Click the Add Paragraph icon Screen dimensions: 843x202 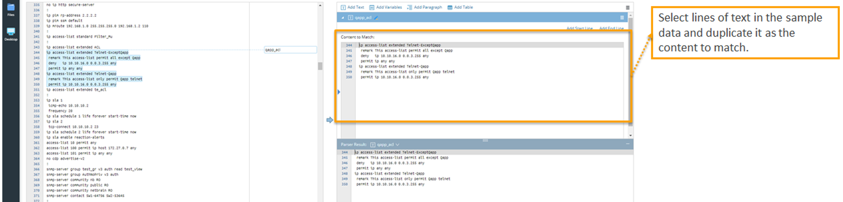[409, 7]
